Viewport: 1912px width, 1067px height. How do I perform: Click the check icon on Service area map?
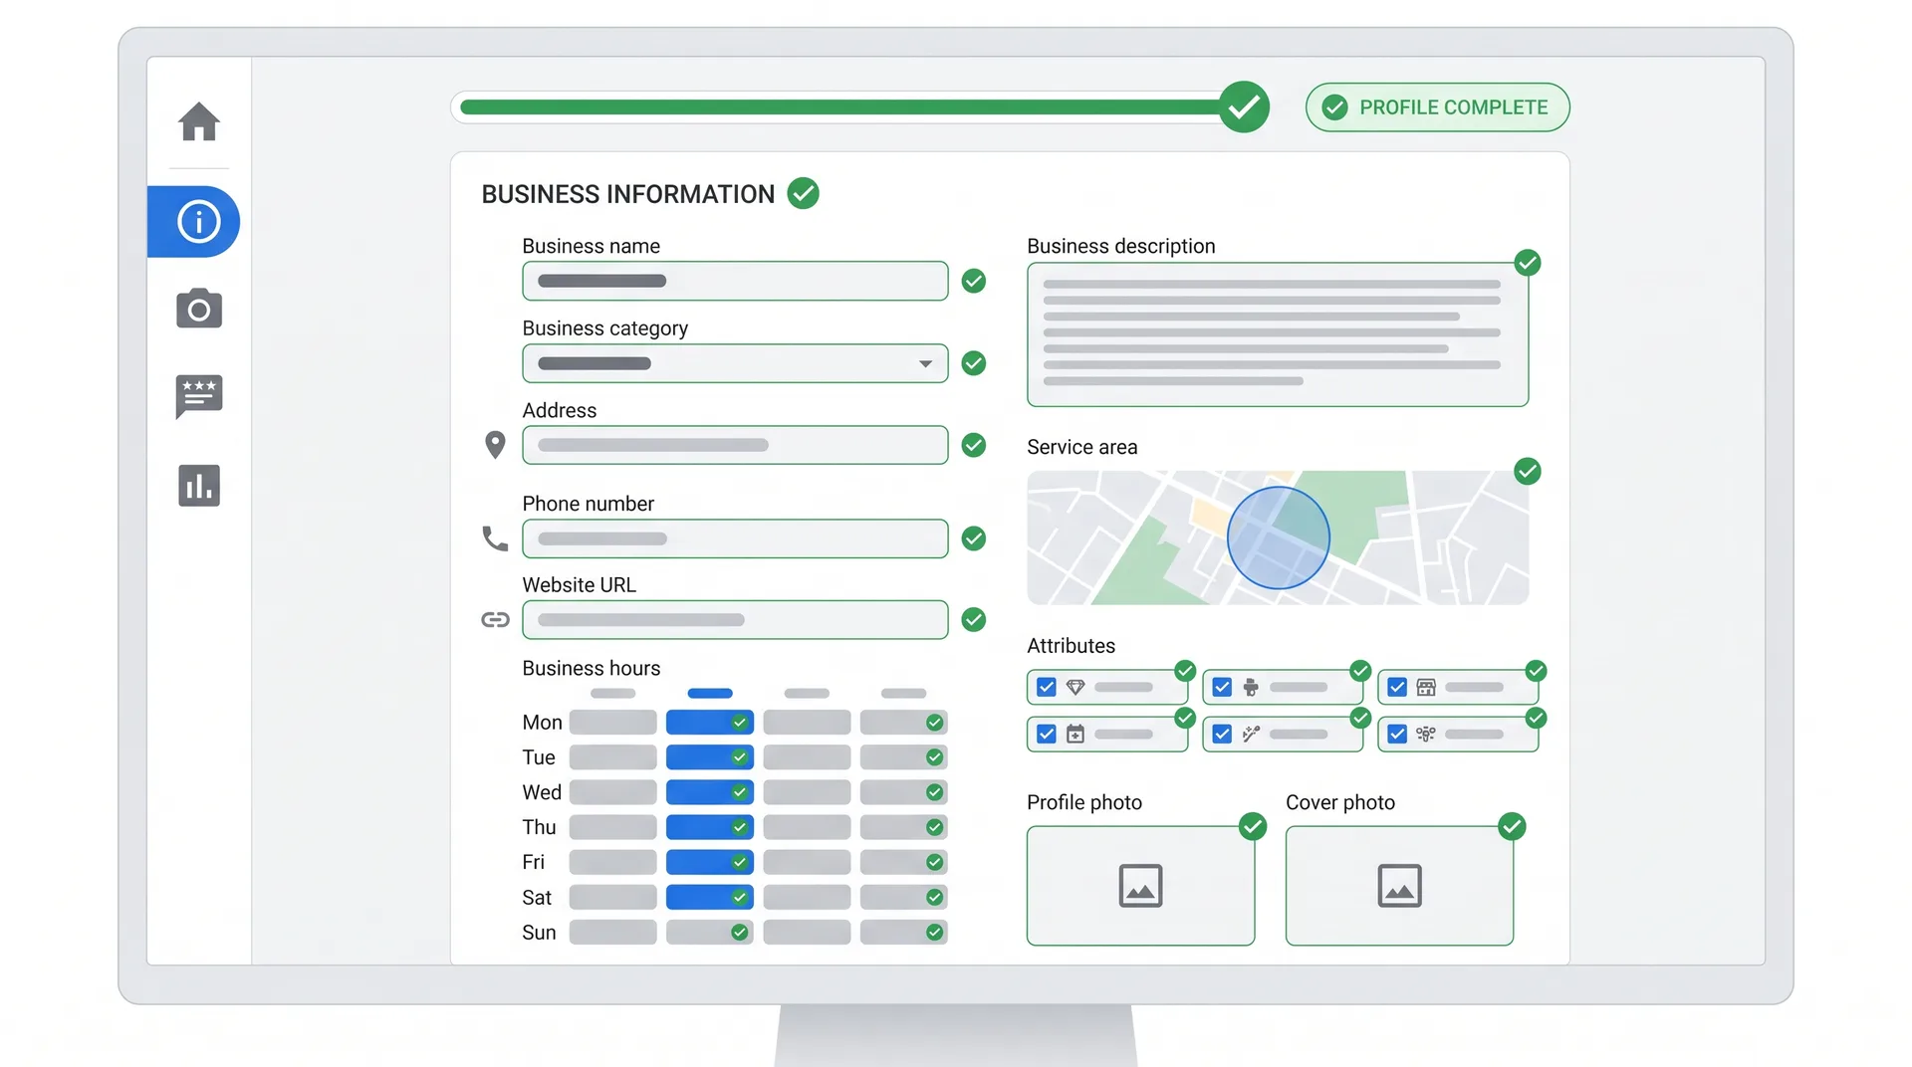[x=1528, y=471]
